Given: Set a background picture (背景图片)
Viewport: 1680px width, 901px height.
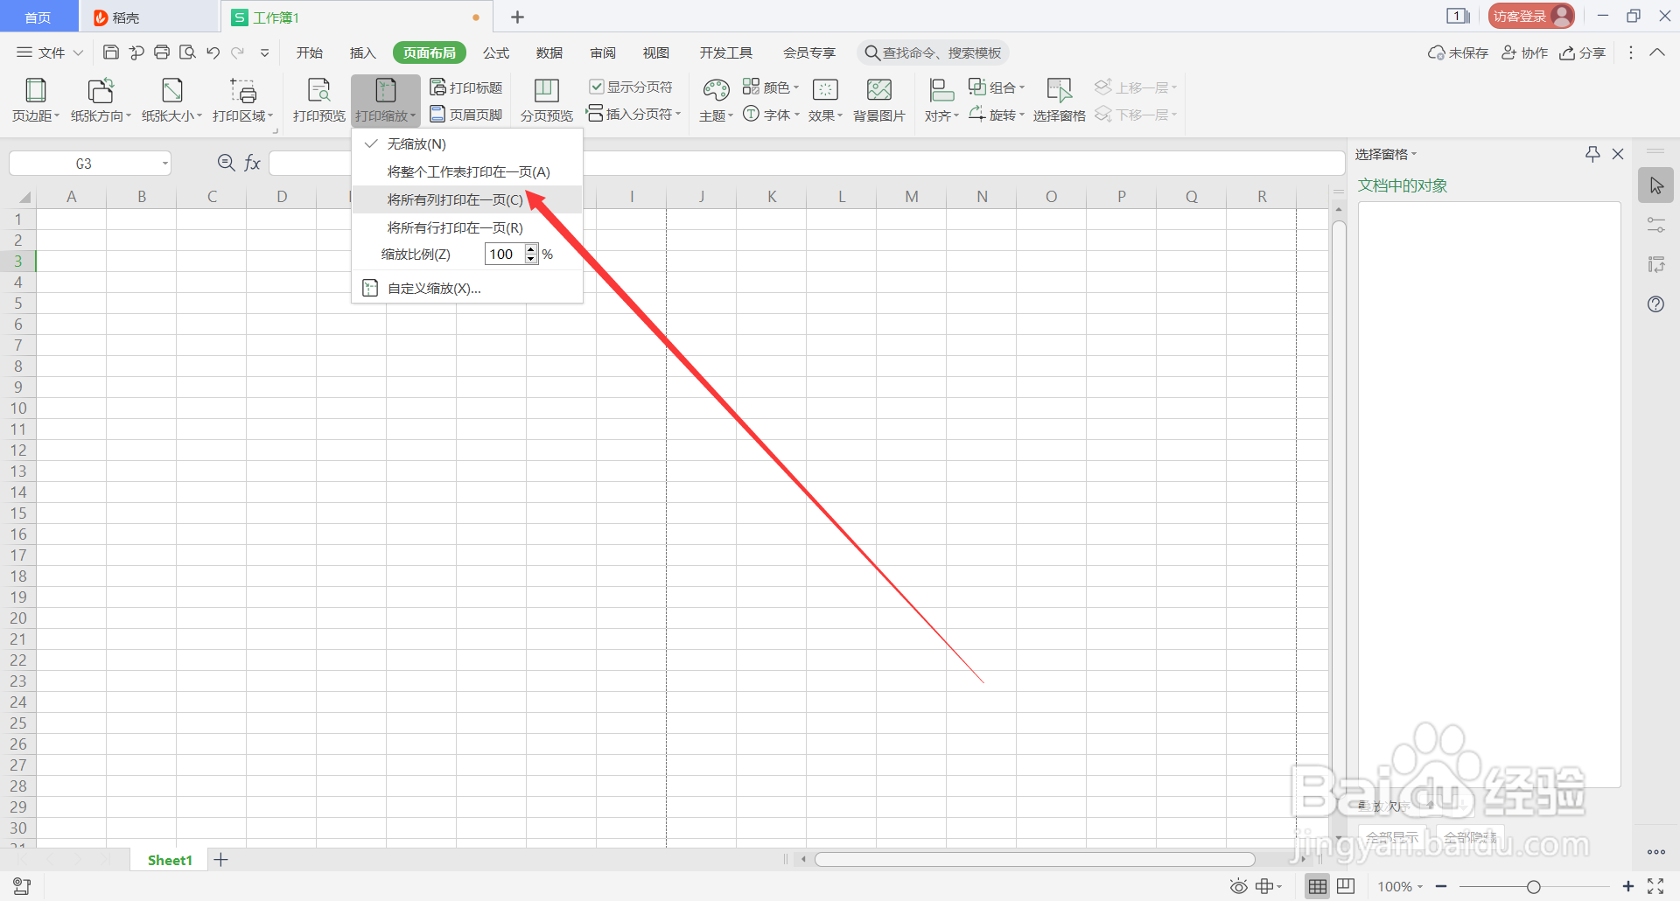Looking at the screenshot, I should coord(879,100).
